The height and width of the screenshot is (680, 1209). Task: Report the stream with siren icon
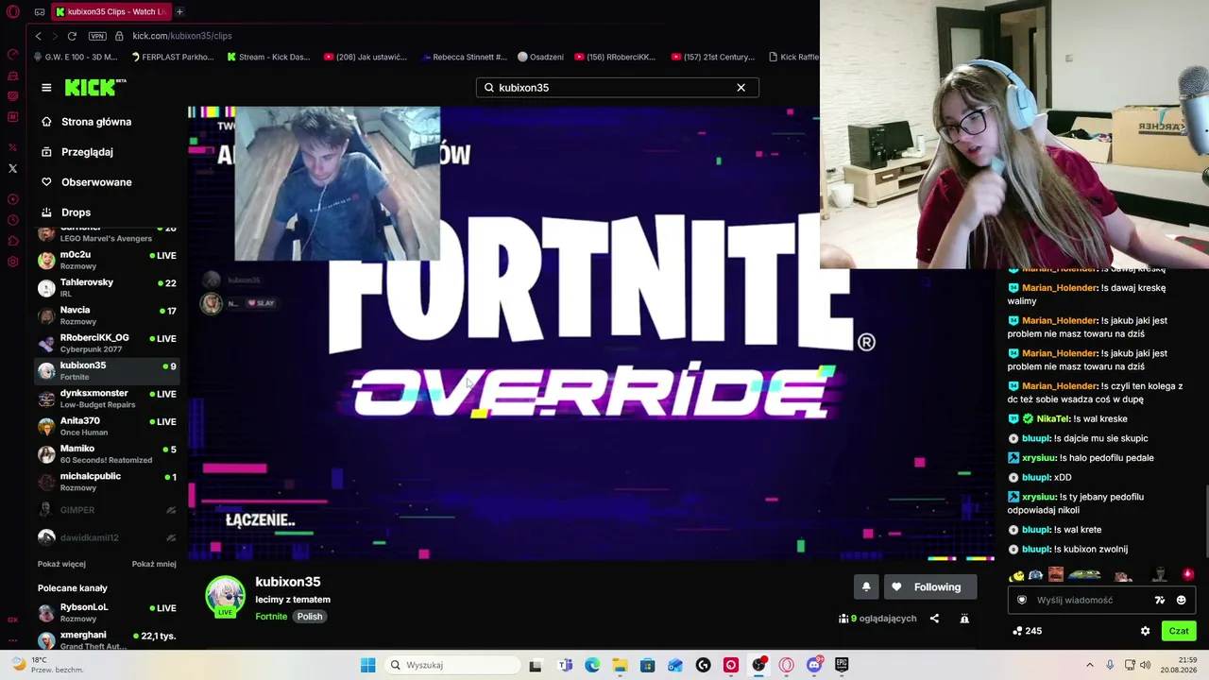(964, 619)
